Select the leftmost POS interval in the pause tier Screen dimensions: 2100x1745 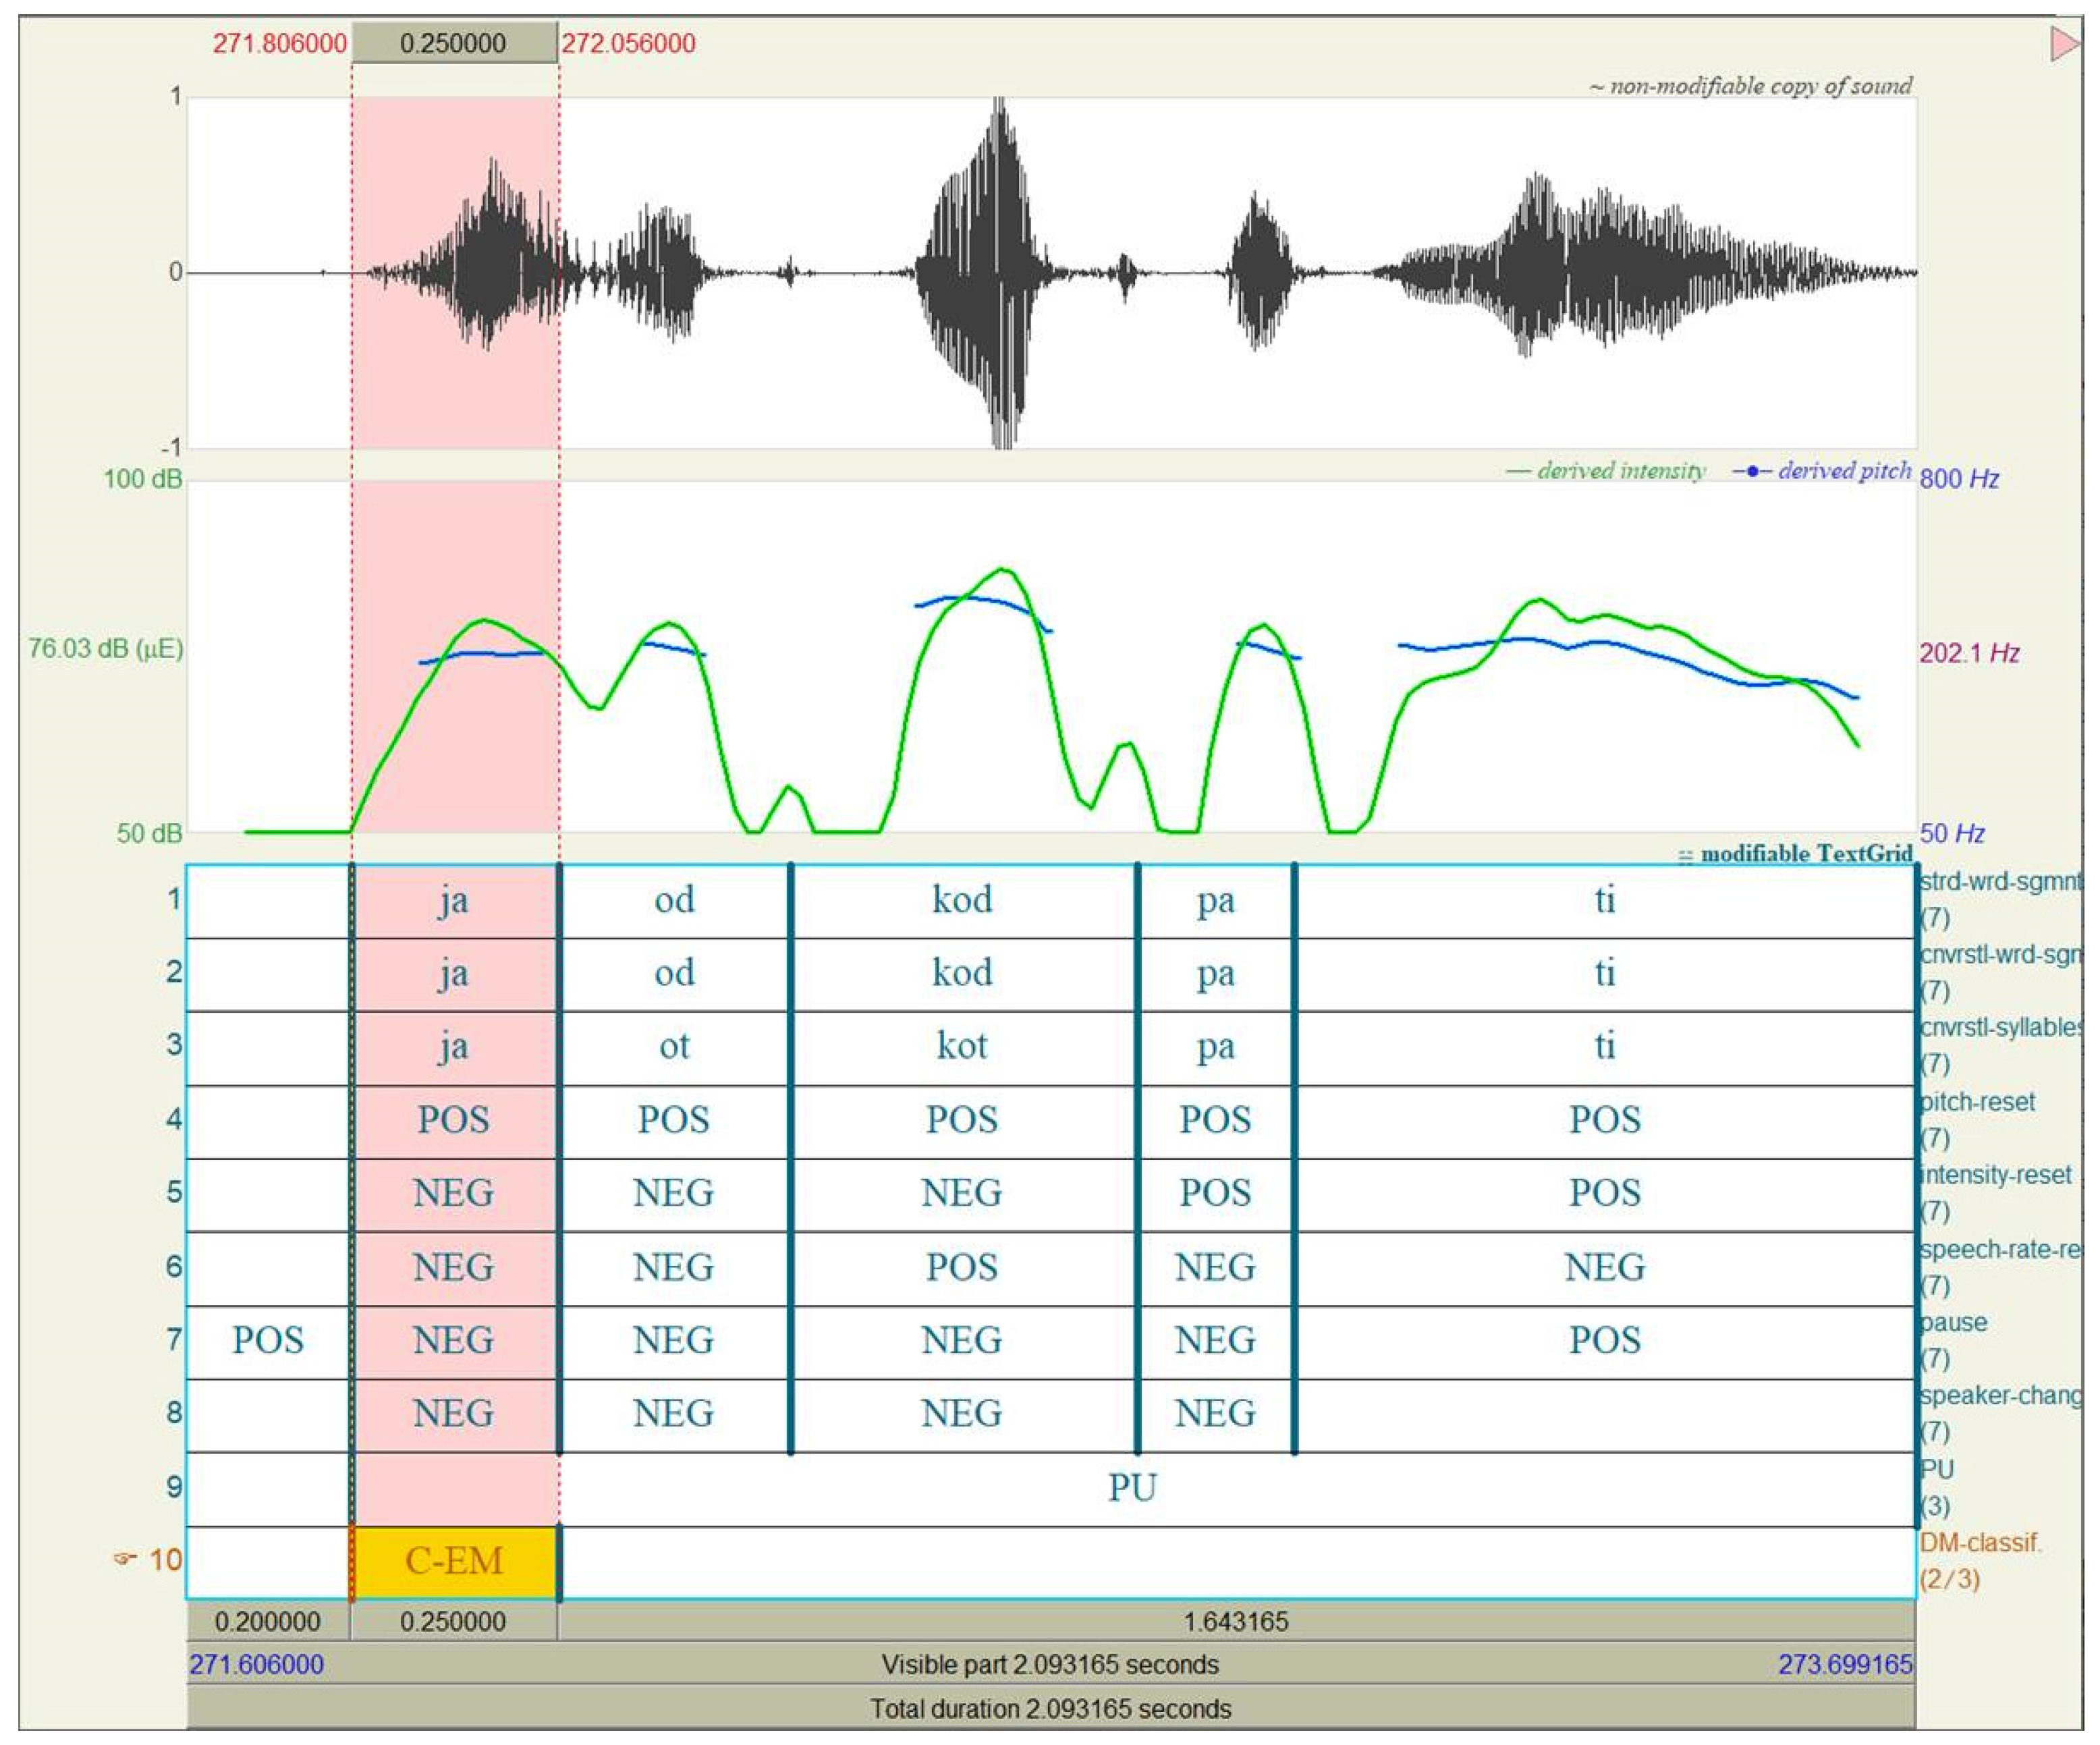[x=268, y=1340]
